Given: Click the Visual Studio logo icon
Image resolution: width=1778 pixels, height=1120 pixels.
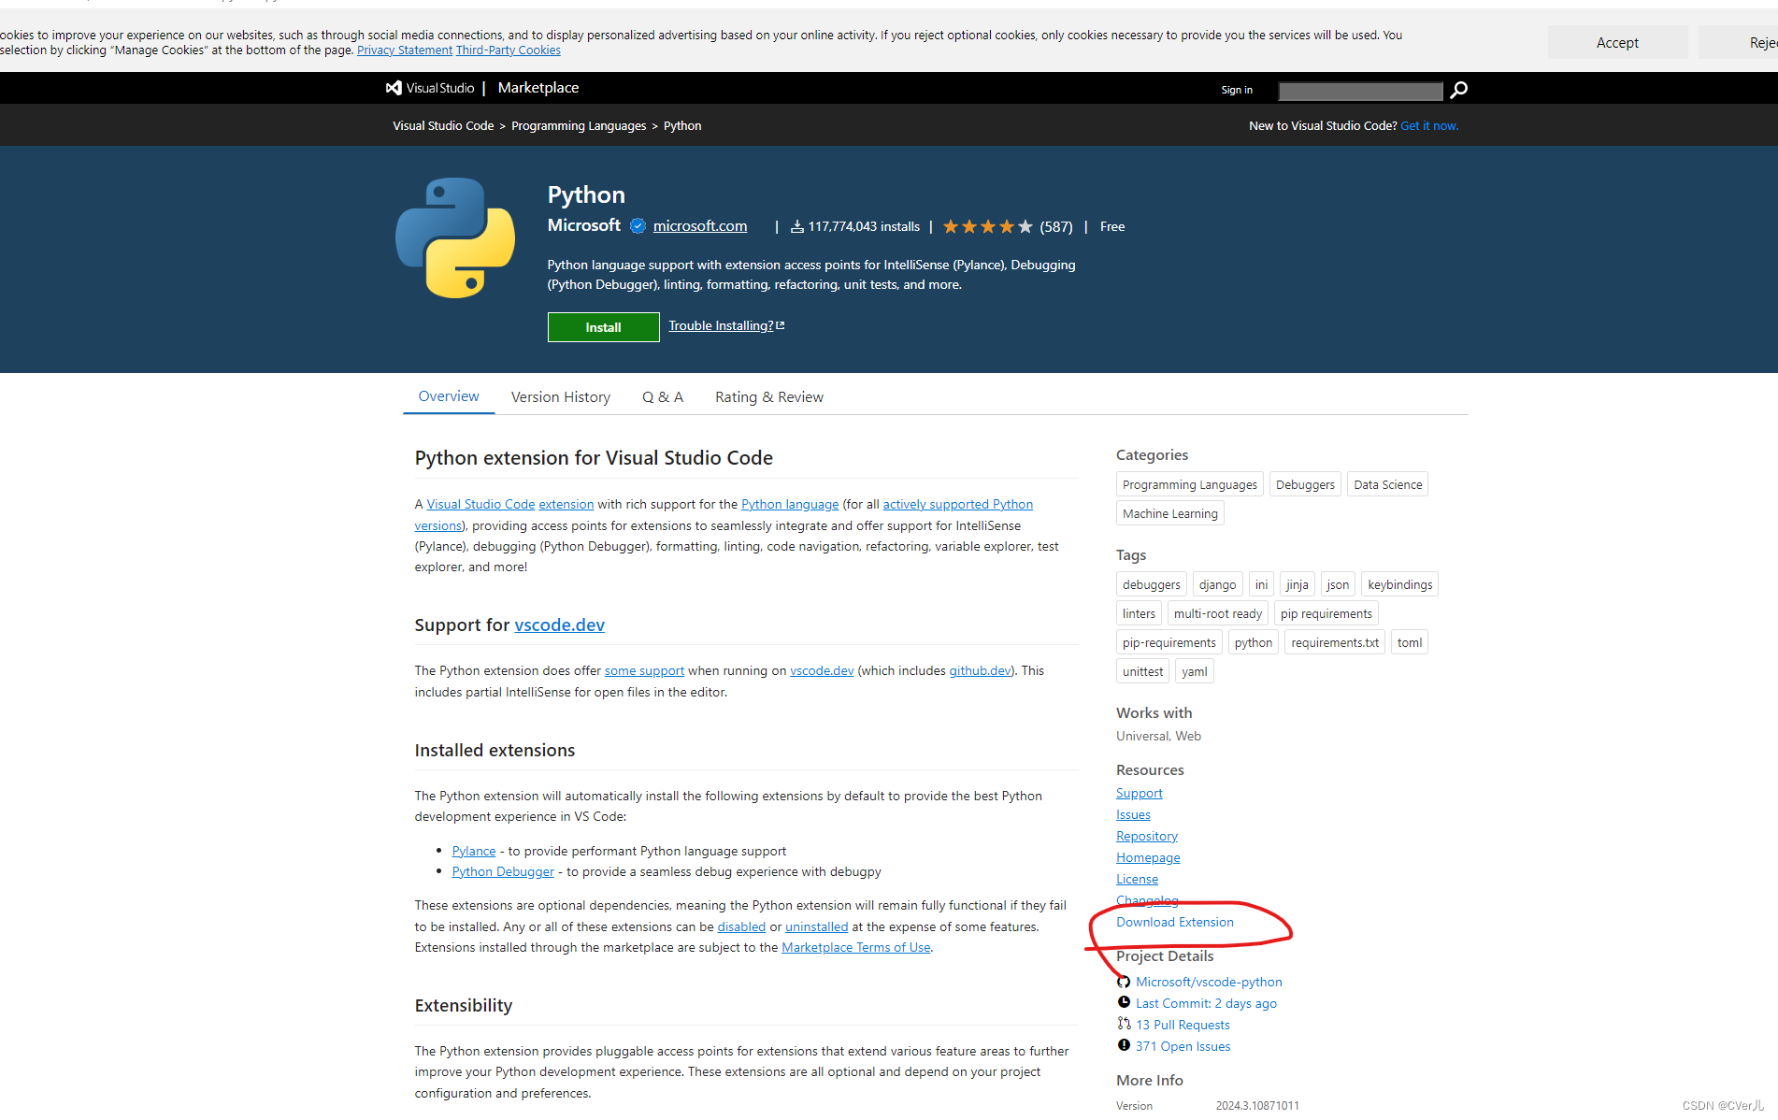Looking at the screenshot, I should [394, 88].
